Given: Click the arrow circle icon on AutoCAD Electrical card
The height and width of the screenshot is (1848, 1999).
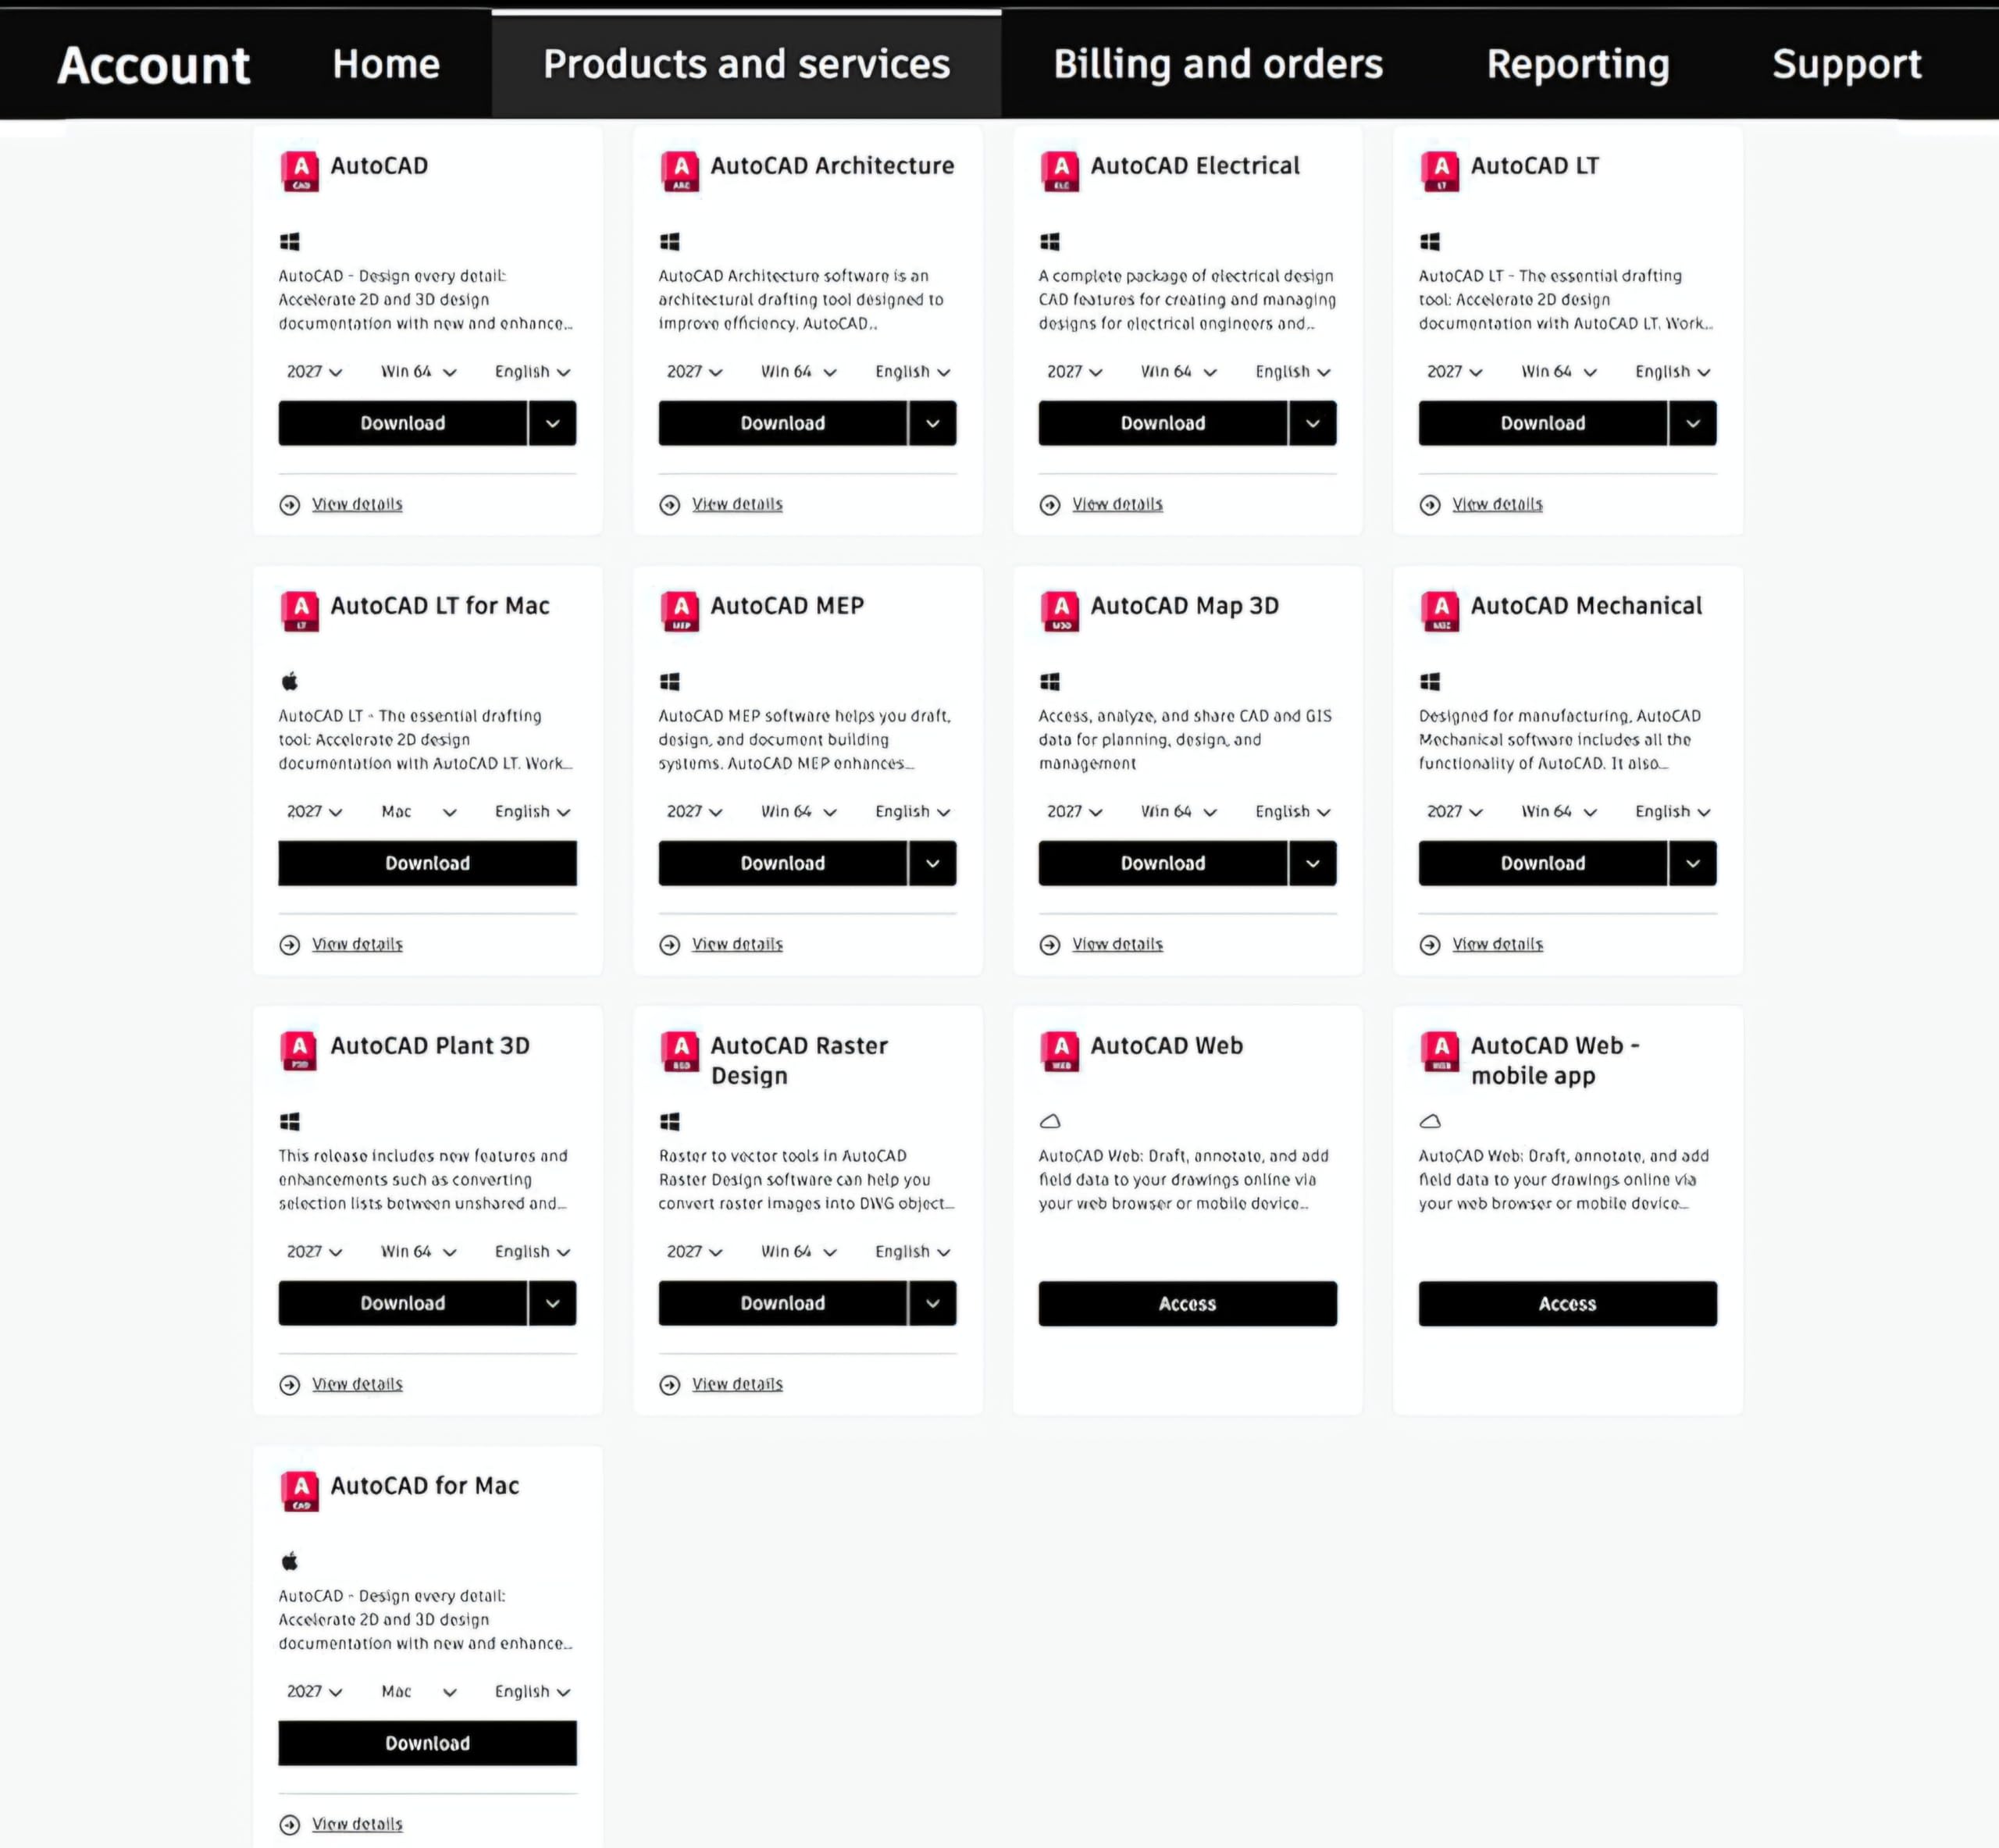Looking at the screenshot, I should [x=1050, y=505].
